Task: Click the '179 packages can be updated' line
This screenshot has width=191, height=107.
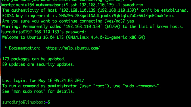Action: click(34, 59)
